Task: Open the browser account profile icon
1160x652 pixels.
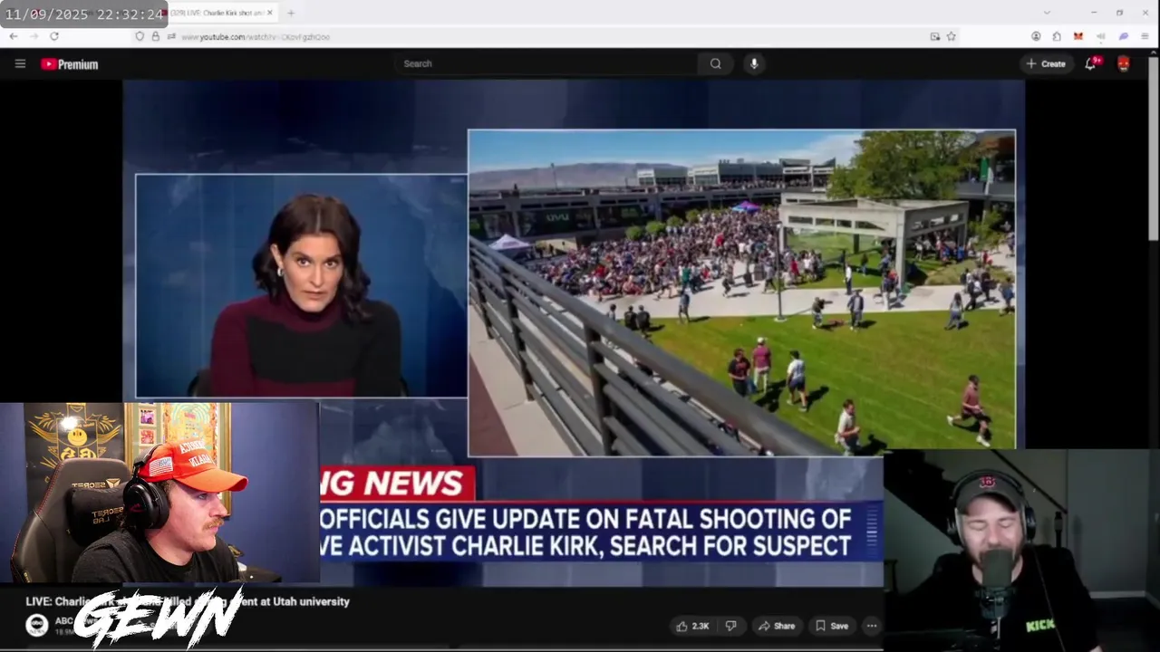Action: pyautogui.click(x=1036, y=36)
